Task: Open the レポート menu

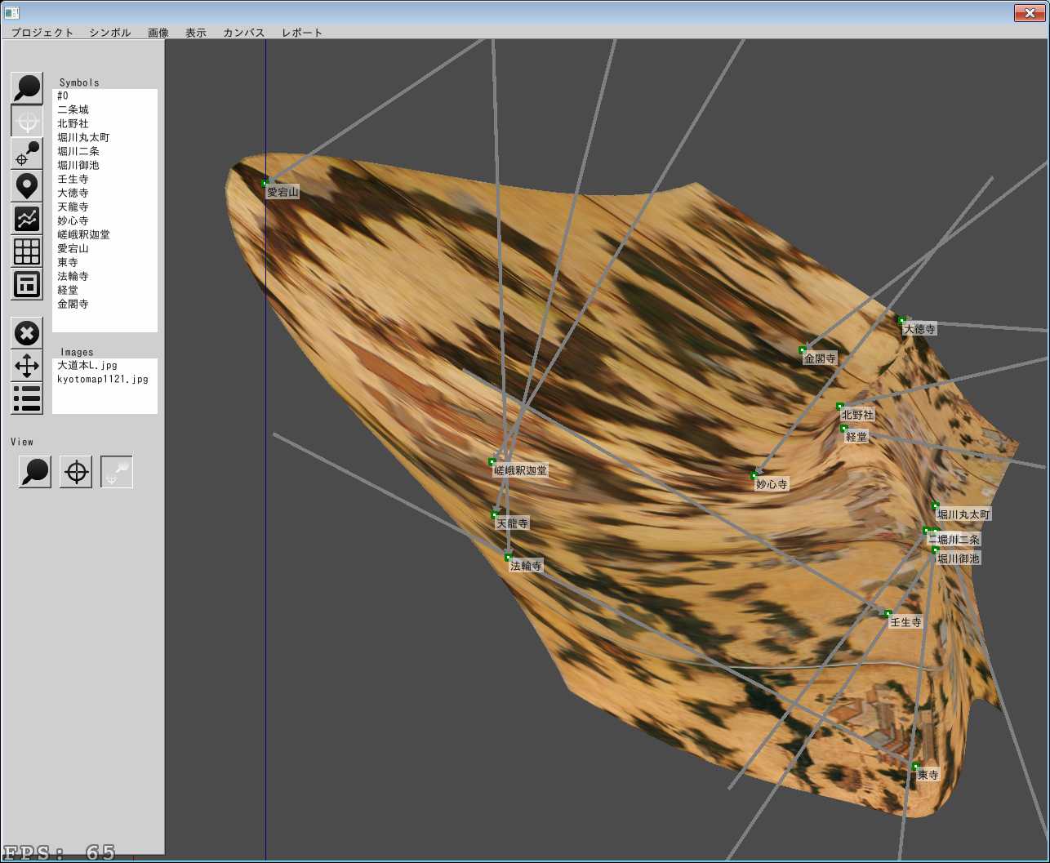Action: [302, 33]
